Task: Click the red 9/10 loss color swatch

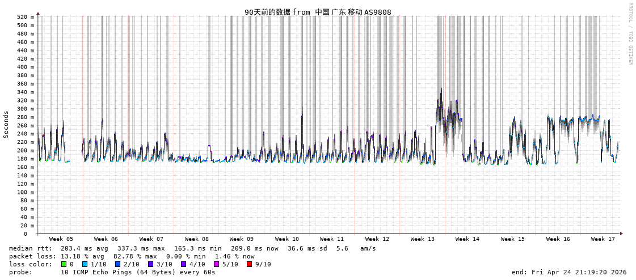Action: coord(249,264)
